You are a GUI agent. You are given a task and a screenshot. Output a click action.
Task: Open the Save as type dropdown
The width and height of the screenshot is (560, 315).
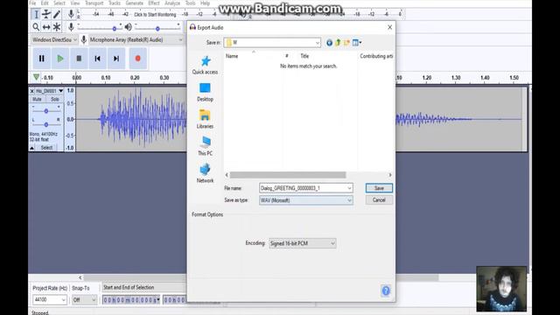(x=349, y=200)
